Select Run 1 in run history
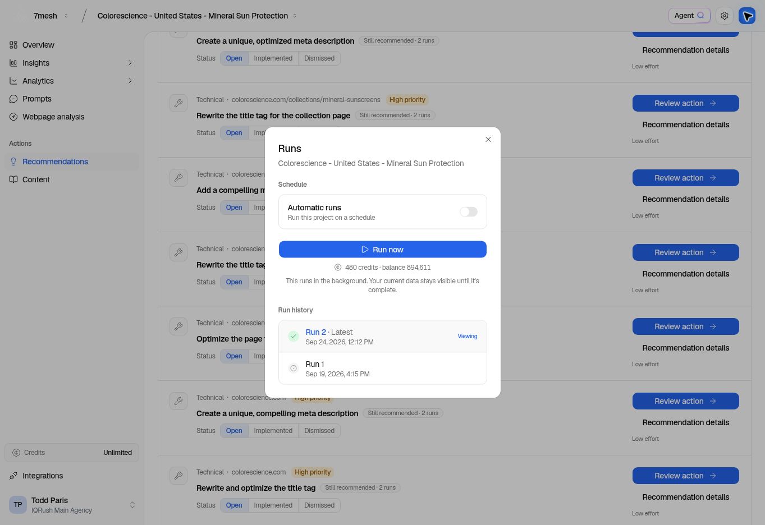 pyautogui.click(x=383, y=369)
